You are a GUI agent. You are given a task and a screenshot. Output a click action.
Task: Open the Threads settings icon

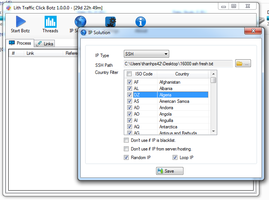click(50, 22)
